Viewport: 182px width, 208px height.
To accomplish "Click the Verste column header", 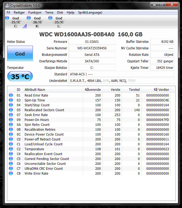I will click(x=112, y=90).
